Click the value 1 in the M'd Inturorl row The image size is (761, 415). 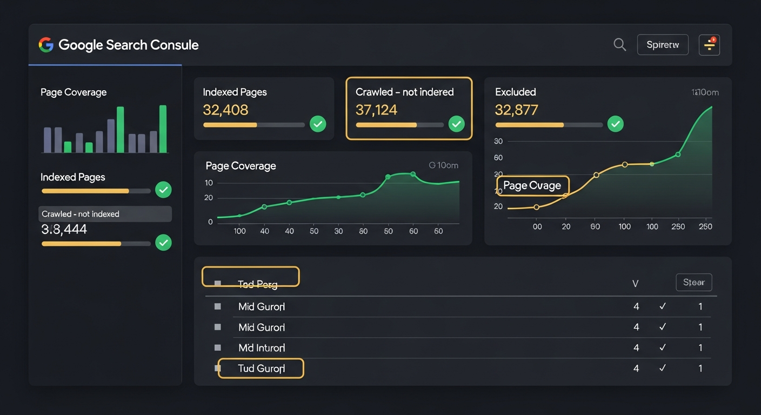700,348
